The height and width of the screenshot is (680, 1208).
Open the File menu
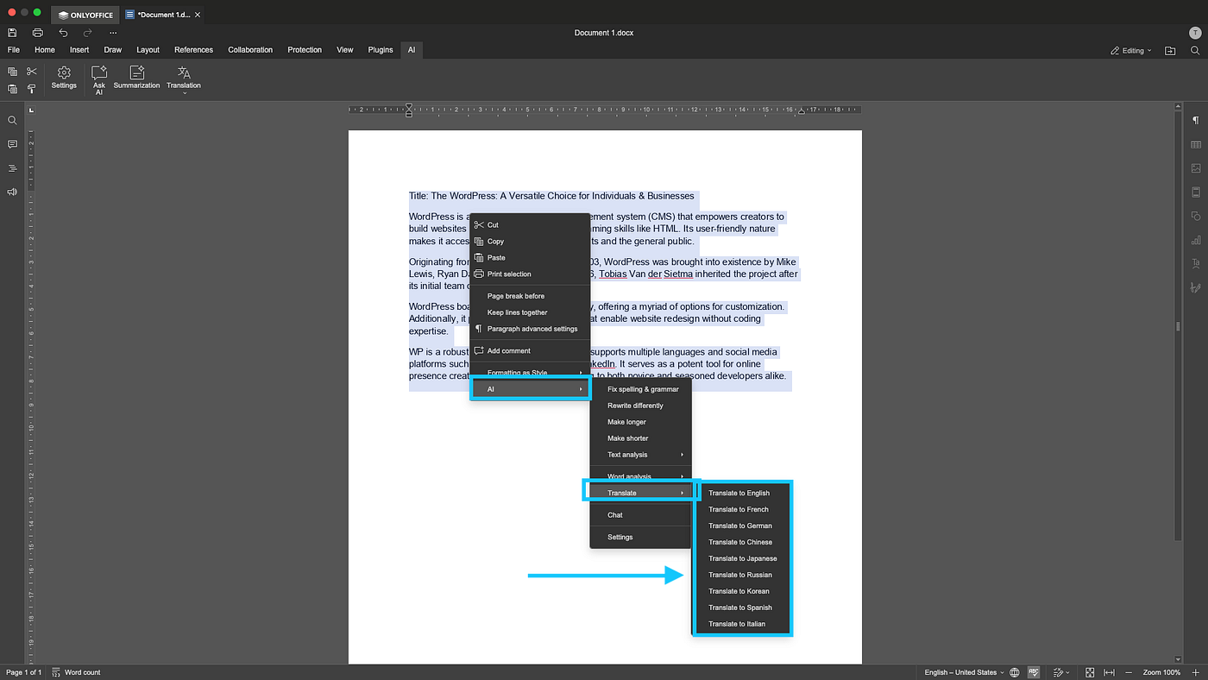point(14,50)
